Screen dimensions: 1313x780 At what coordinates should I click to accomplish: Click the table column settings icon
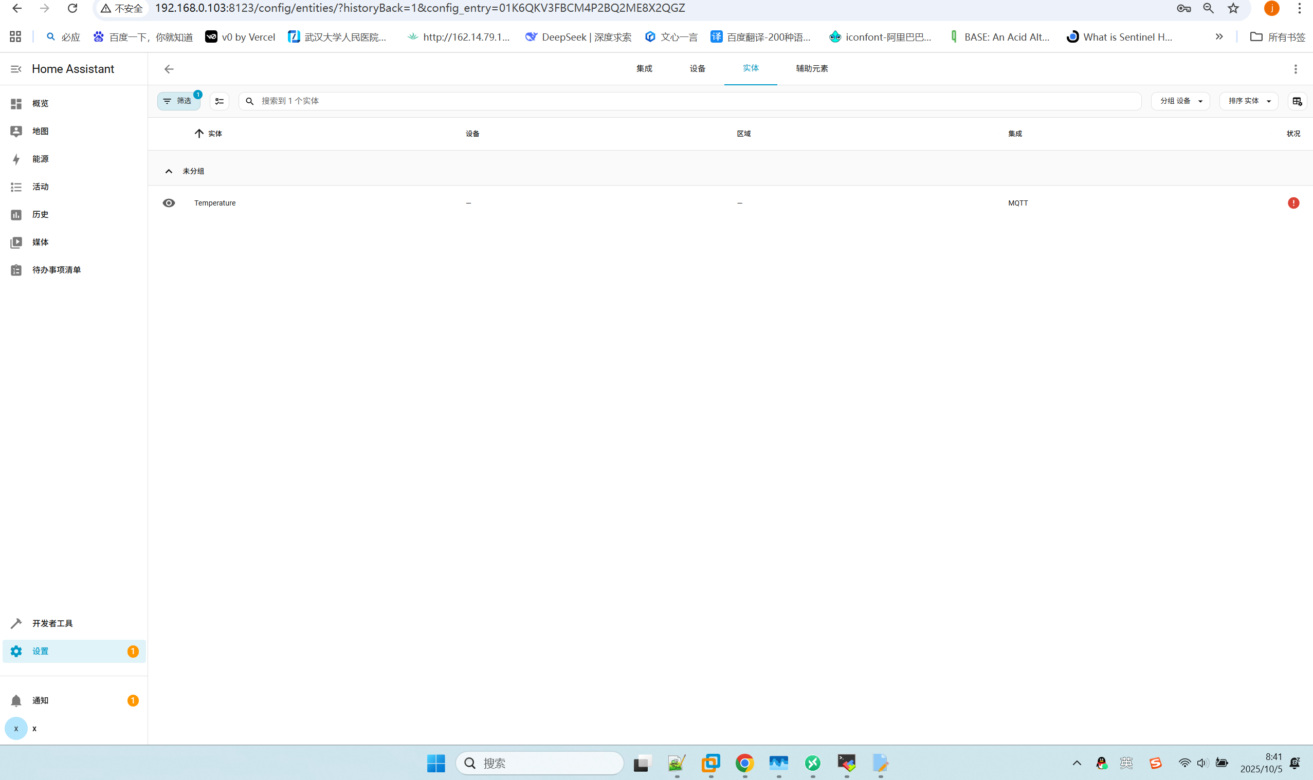(1297, 101)
